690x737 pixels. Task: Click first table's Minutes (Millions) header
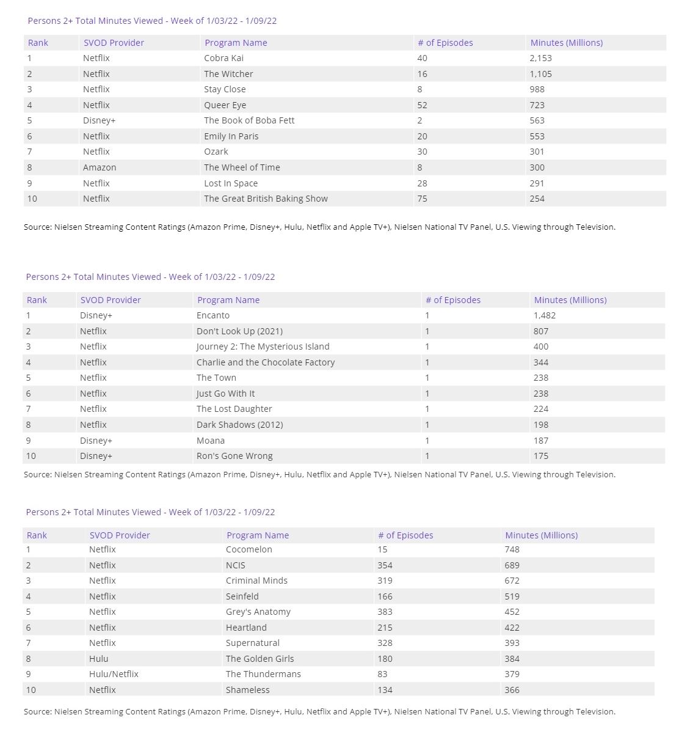566,43
